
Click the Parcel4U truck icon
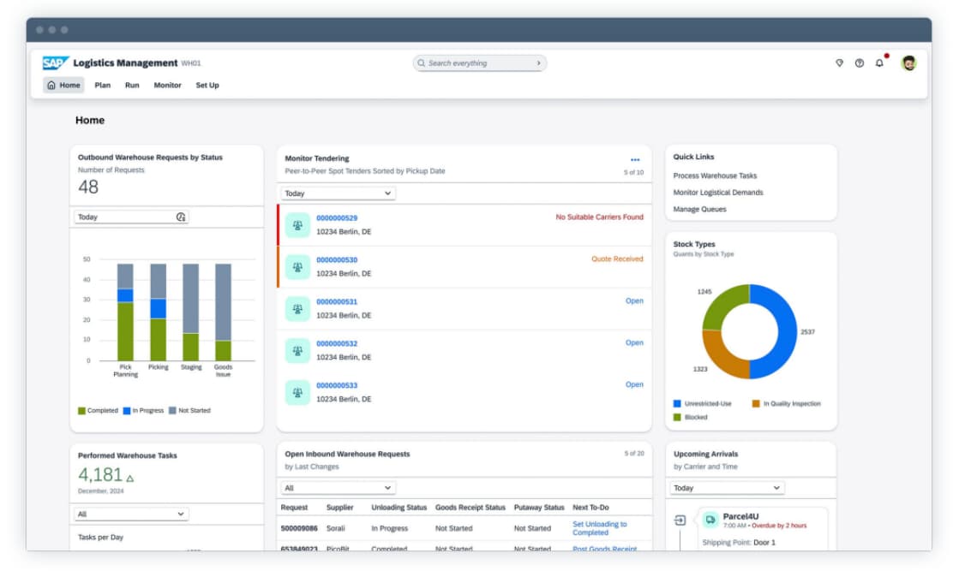(710, 519)
